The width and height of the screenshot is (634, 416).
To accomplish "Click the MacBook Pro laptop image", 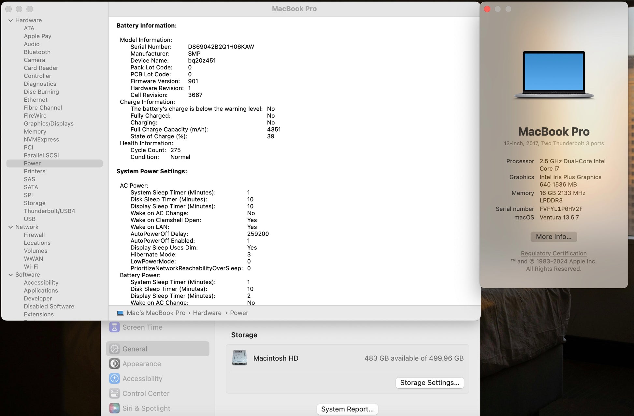I will [x=554, y=75].
